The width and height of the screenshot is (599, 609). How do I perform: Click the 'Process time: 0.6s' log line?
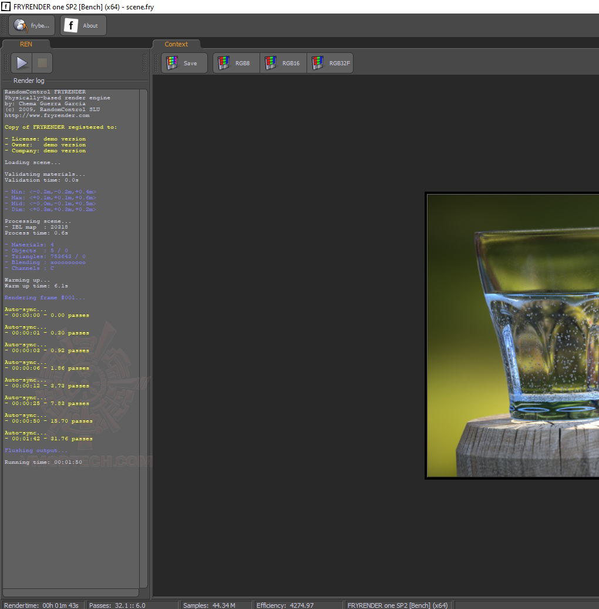coord(36,233)
